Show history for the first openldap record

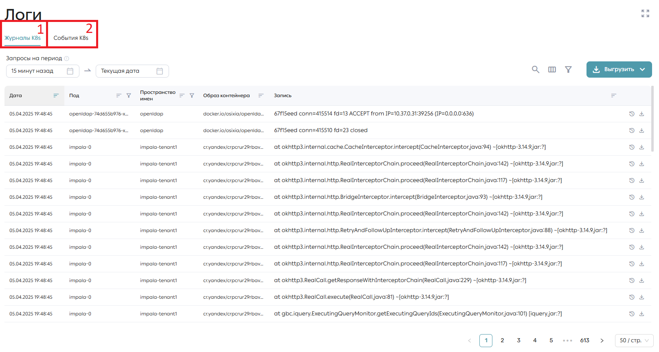tap(632, 114)
